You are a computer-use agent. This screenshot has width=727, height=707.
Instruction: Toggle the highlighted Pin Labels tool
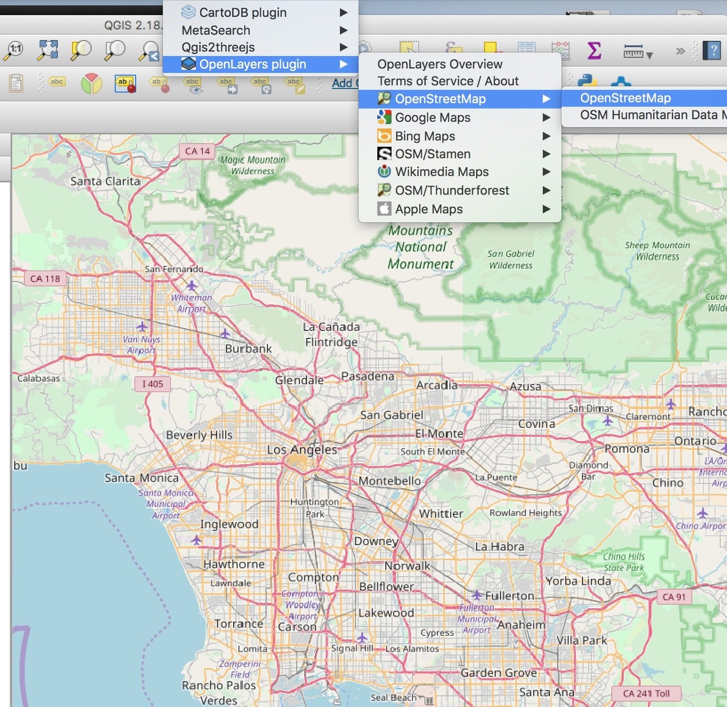click(125, 83)
